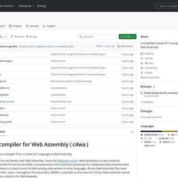Click the branch icon next to 1 Branch
Image resolution: width=178 pixels, height=178 pixels.
(12, 36)
